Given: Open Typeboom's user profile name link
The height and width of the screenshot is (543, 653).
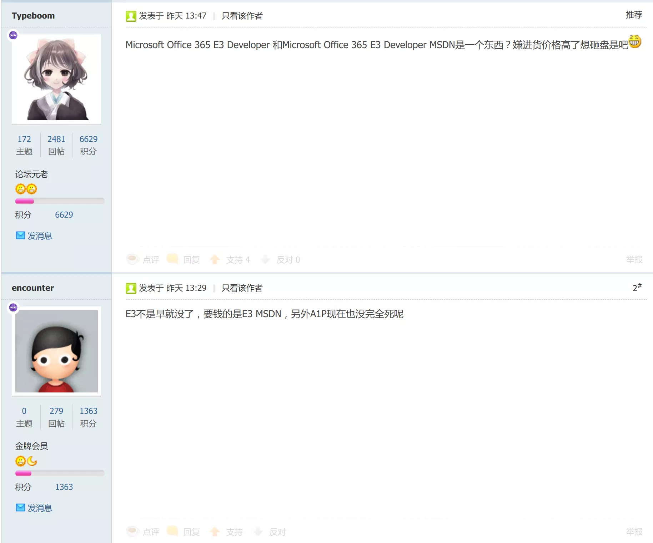Looking at the screenshot, I should 33,16.
